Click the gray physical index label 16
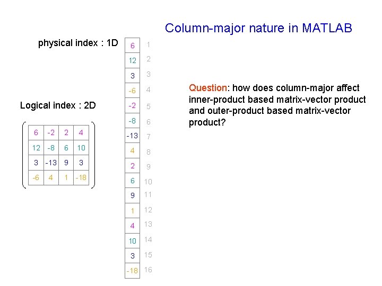This screenshot has height=286, width=382. pyautogui.click(x=148, y=270)
